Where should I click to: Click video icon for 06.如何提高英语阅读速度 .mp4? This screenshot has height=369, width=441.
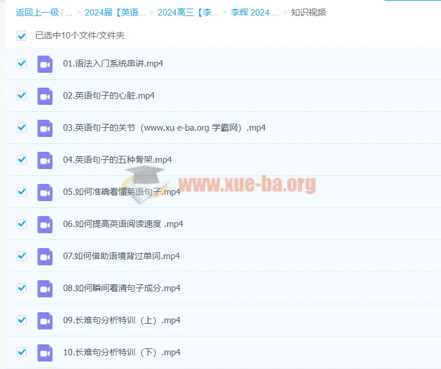pyautogui.click(x=45, y=225)
